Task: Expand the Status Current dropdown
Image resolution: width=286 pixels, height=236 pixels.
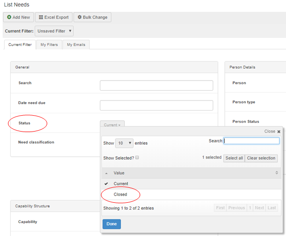Action: tap(112, 125)
